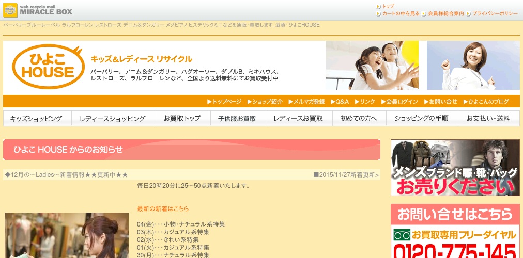Switch to レディースショッピング tab
This screenshot has width=523, height=258.
(113, 119)
